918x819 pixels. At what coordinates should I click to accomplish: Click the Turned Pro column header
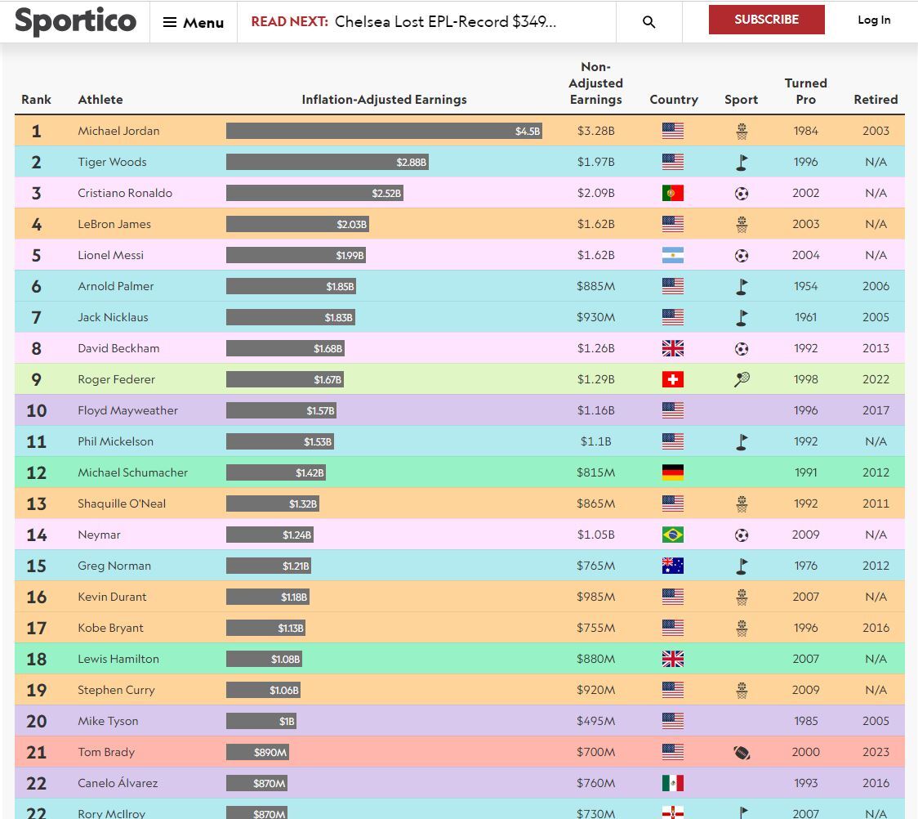(x=805, y=91)
